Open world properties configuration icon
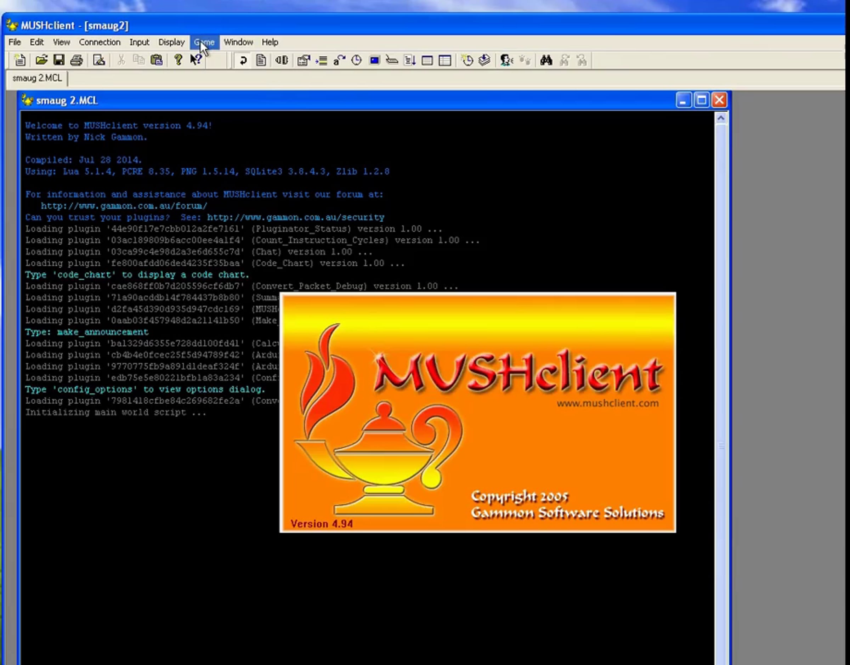 tap(303, 60)
